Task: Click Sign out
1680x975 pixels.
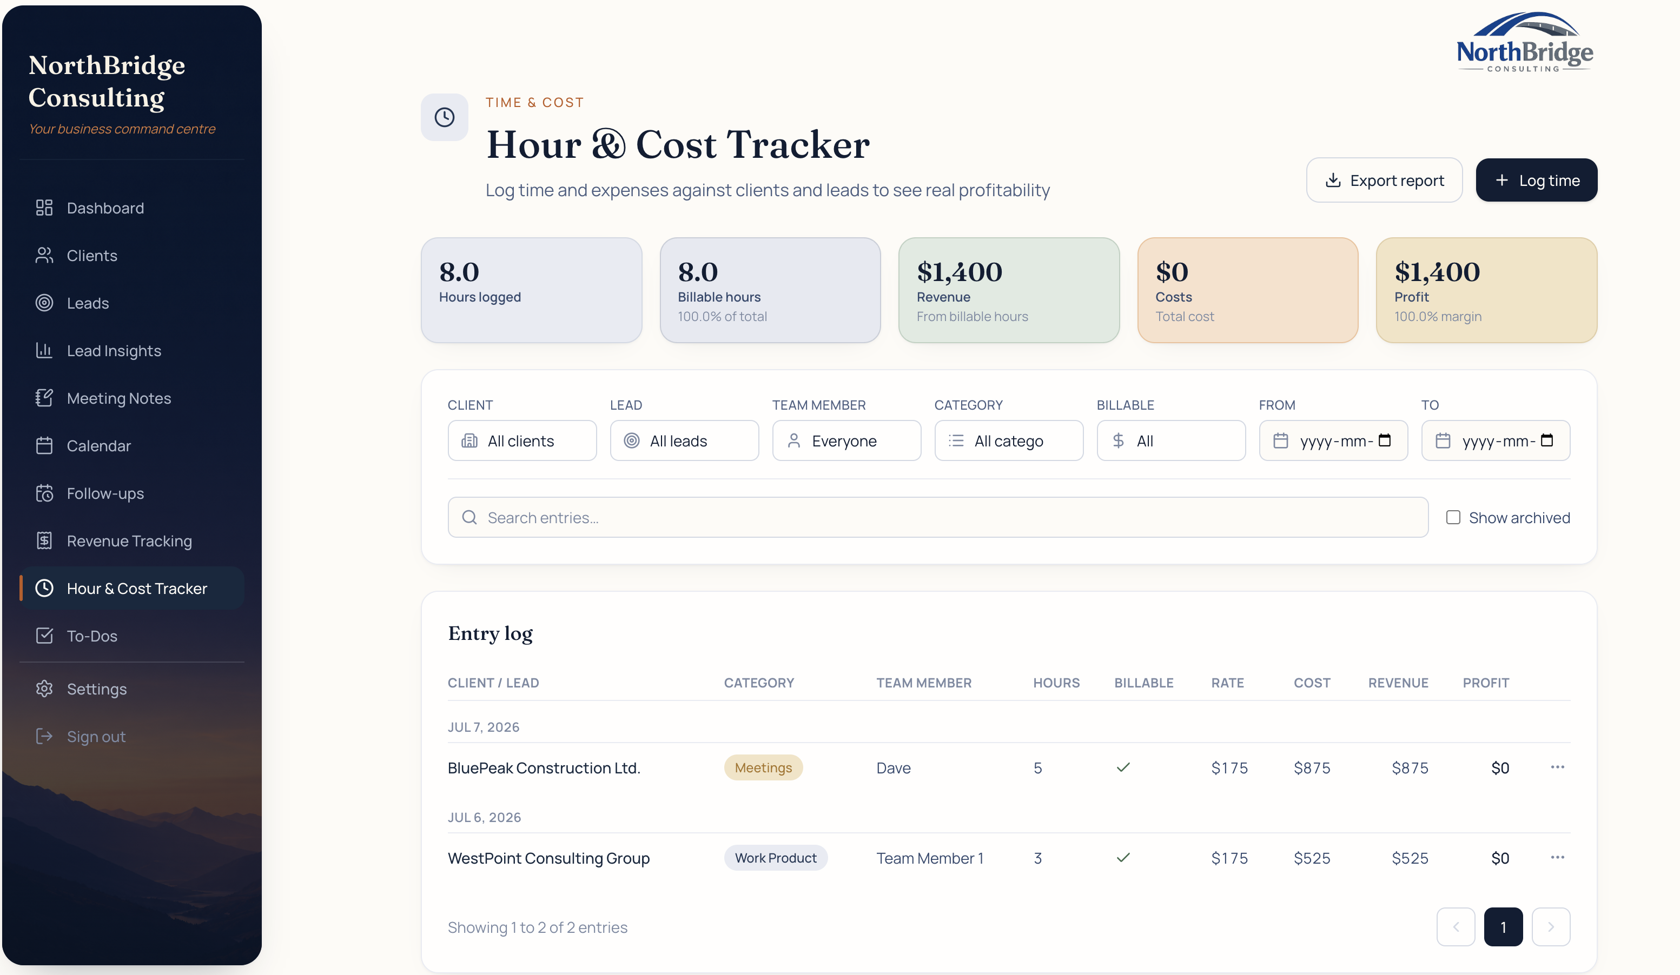Action: (x=131, y=737)
